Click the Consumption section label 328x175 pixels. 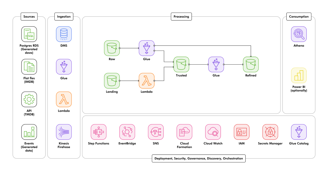[299, 17]
